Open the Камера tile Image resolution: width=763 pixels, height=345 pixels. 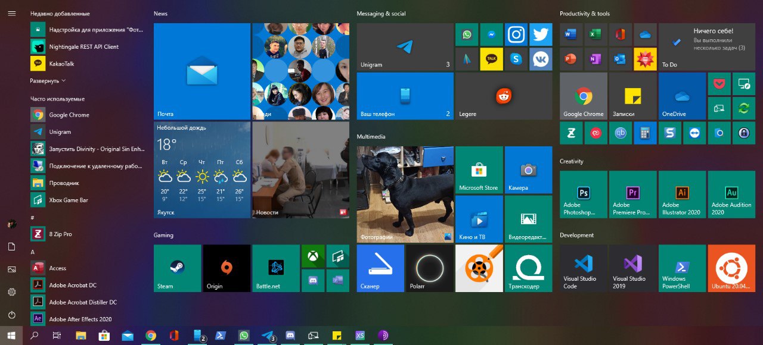[528, 170]
